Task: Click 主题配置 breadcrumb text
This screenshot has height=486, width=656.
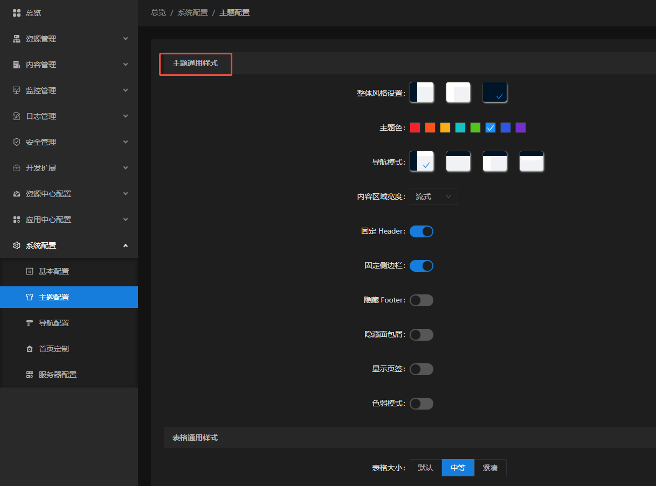Action: [234, 12]
